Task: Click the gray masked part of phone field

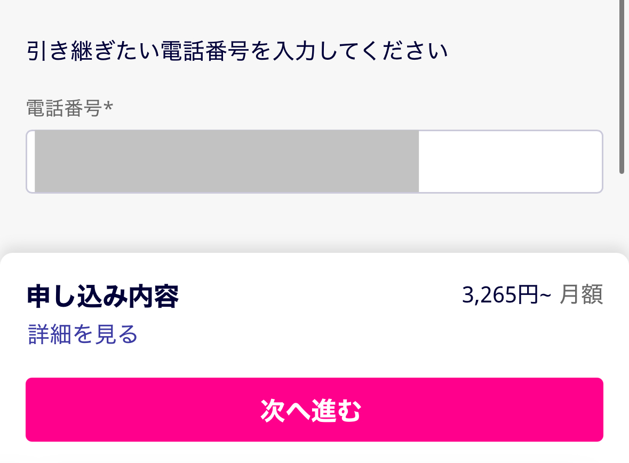Action: point(227,161)
